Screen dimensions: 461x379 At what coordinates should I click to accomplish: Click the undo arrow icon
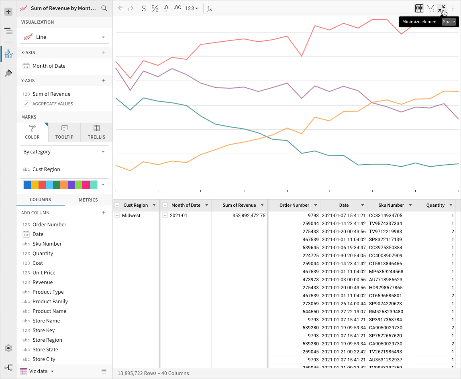pos(121,8)
